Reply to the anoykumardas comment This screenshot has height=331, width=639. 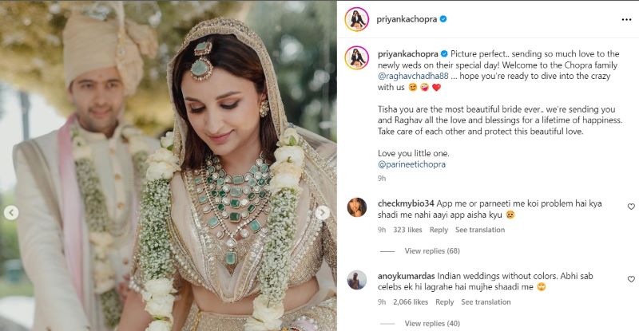pos(445,302)
